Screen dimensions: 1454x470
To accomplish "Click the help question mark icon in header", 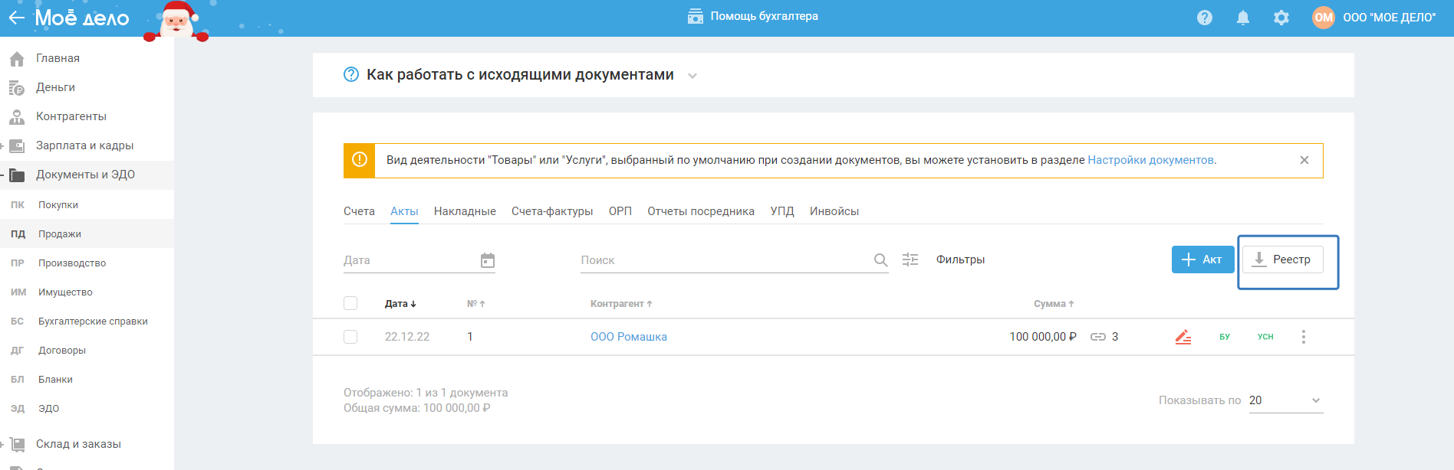I will click(x=1205, y=18).
